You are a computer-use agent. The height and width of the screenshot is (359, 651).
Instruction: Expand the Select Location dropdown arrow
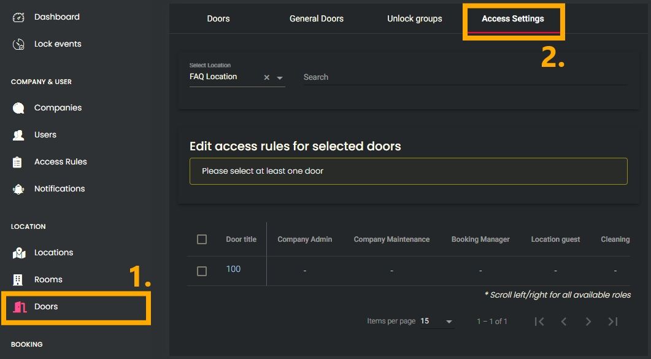click(x=280, y=78)
